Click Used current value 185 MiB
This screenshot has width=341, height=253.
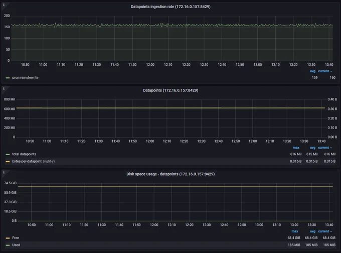[329, 245]
